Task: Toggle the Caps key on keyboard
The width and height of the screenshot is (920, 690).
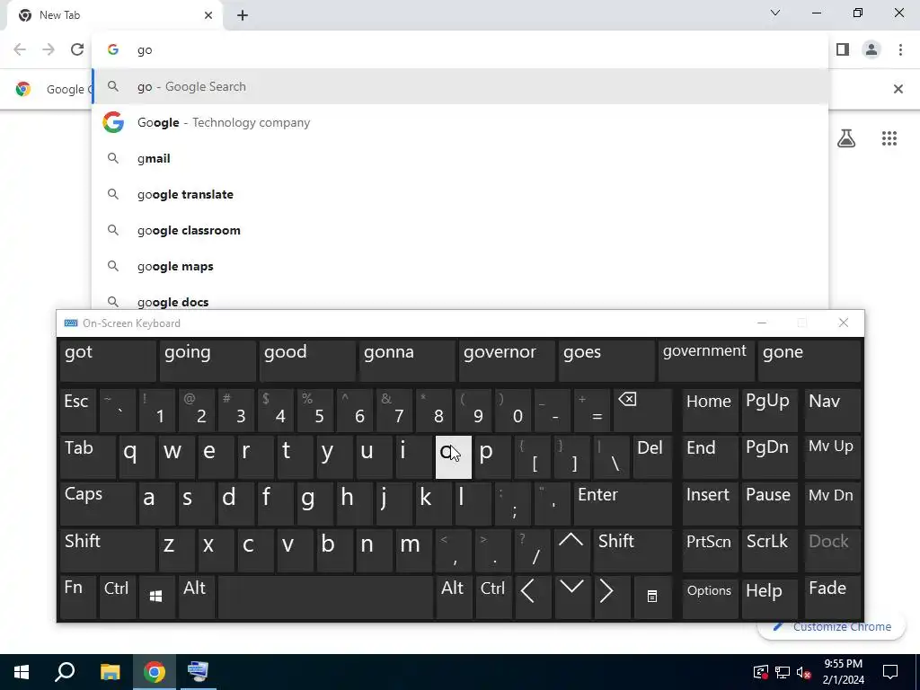Action: (x=97, y=503)
